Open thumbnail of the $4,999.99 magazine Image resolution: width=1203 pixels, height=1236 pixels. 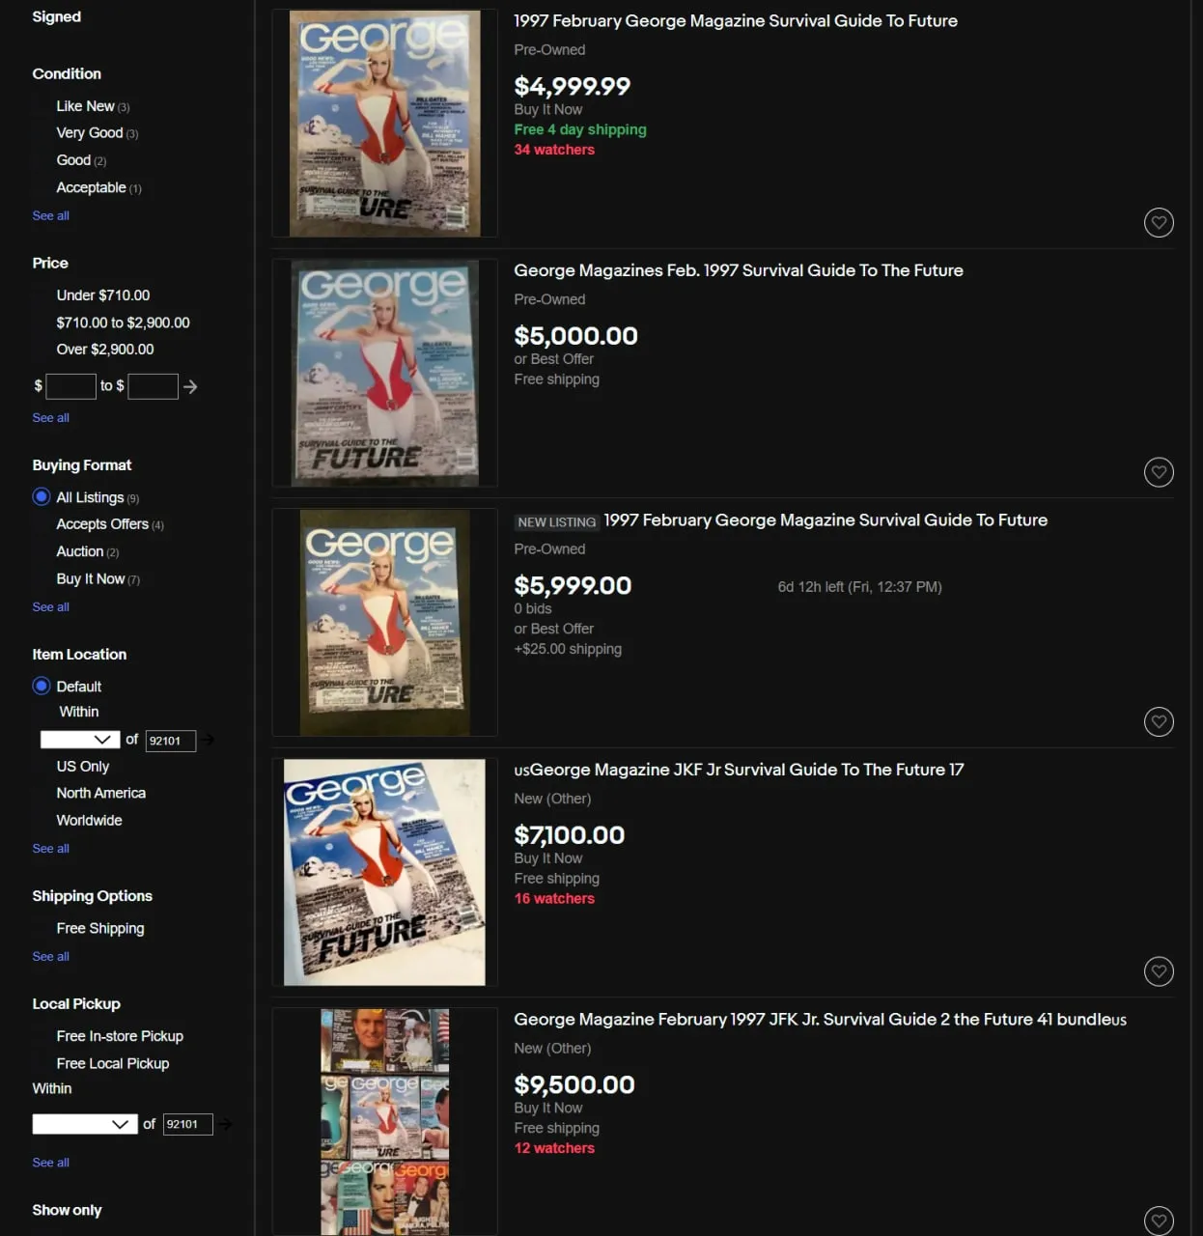tap(385, 124)
